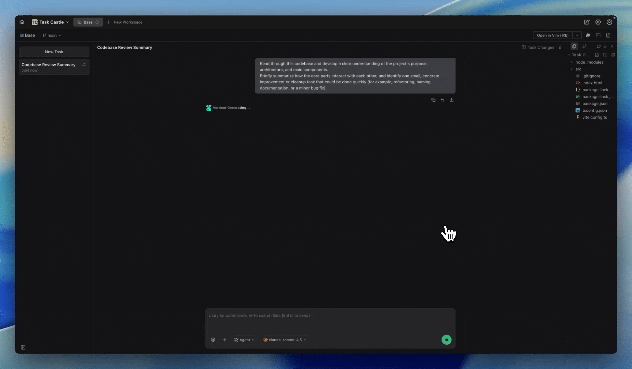Click the grip handle beside Task Changes

coord(560,47)
